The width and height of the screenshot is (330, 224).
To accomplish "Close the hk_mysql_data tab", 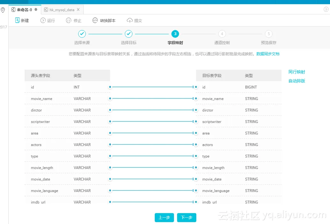I will pos(78,10).
